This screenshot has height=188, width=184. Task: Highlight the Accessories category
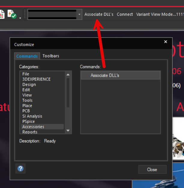tap(33, 127)
